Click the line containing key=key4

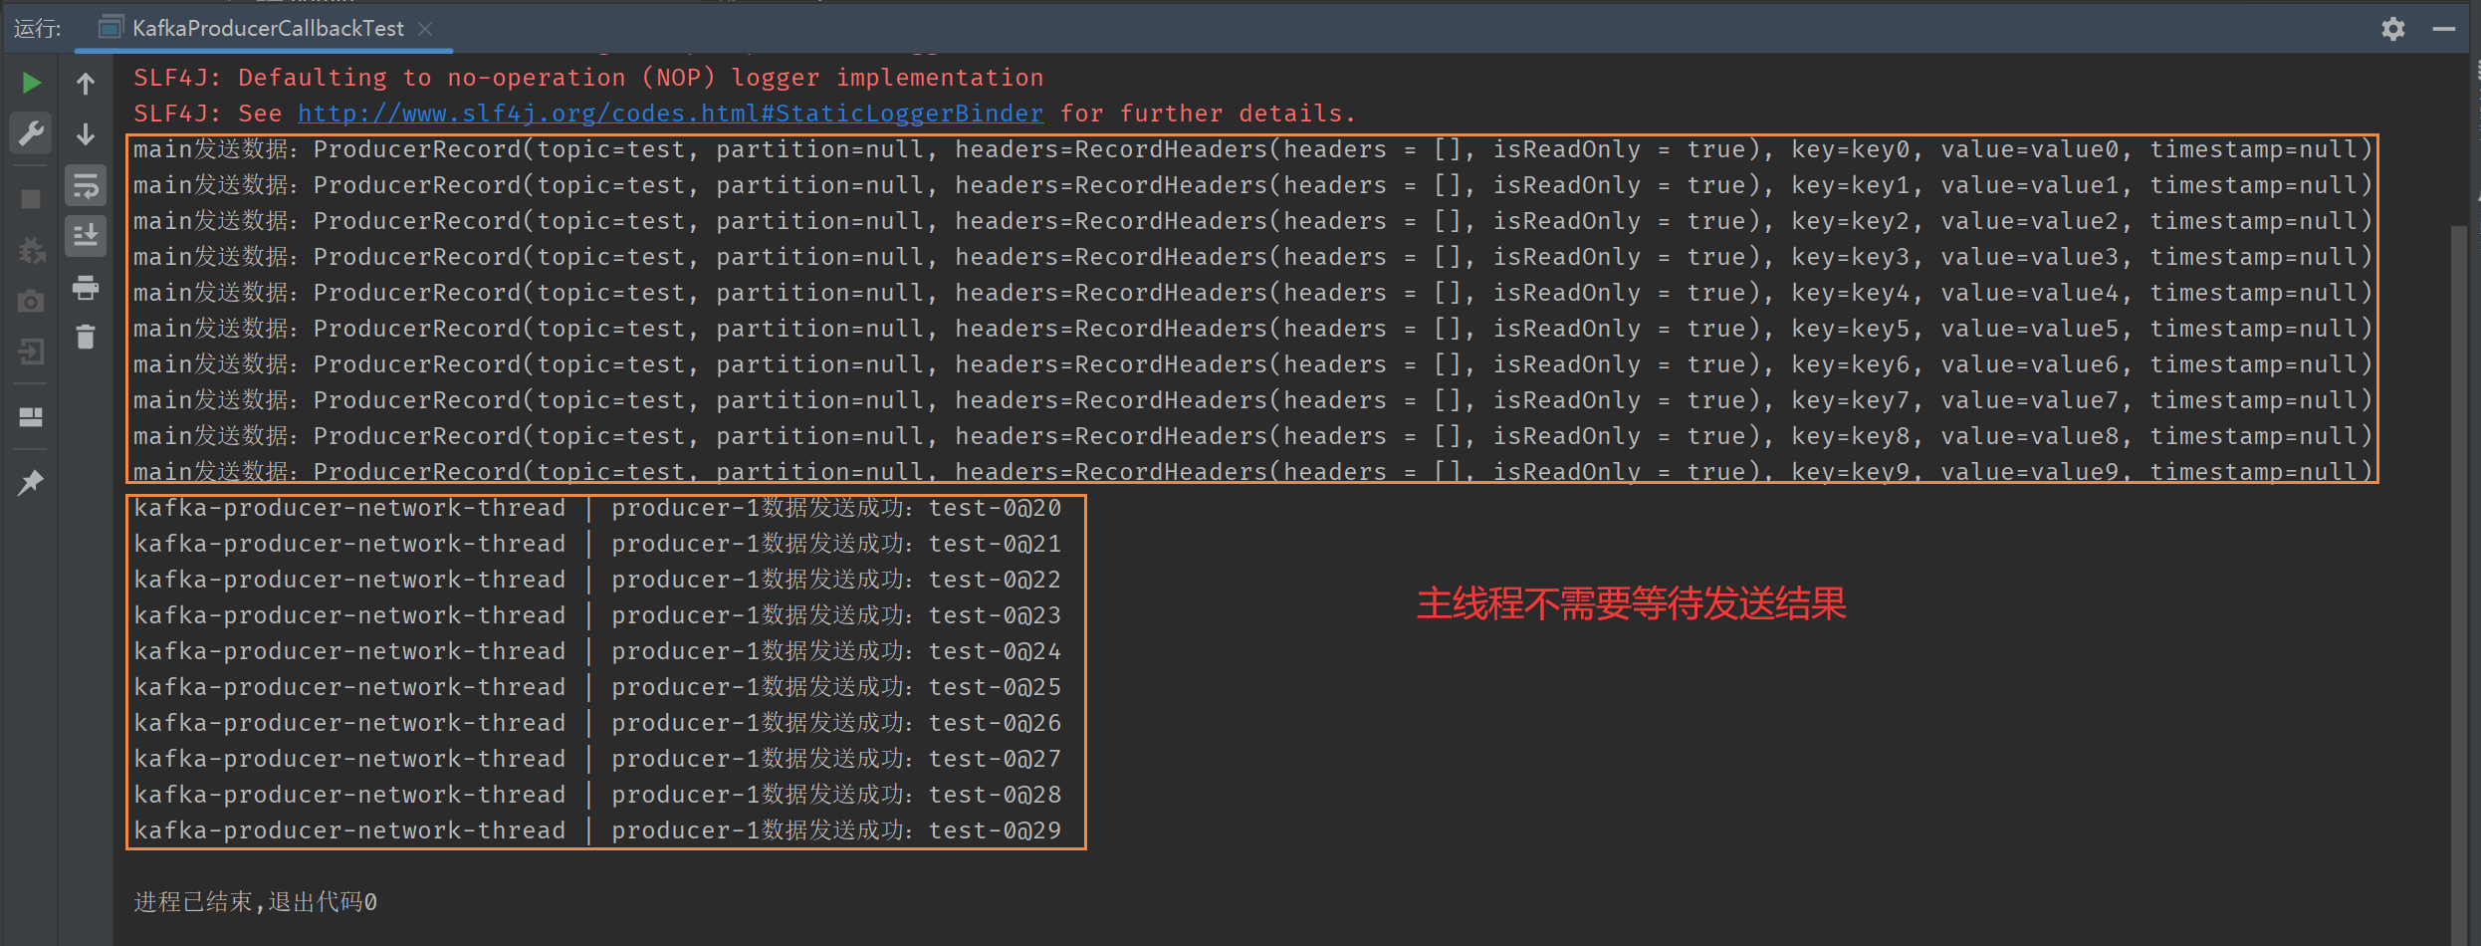tap(1252, 293)
